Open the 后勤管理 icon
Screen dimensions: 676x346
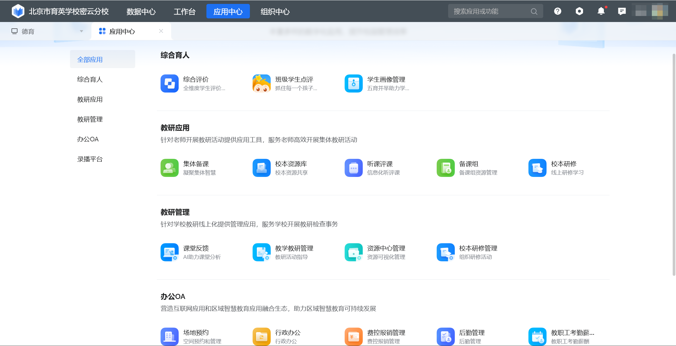pos(446,337)
